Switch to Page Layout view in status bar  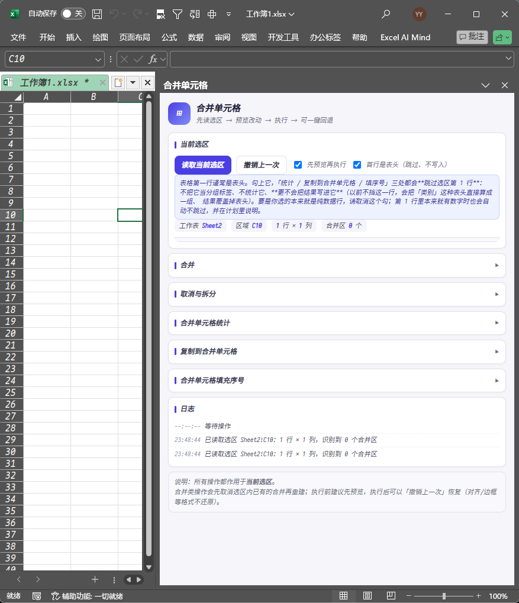pyautogui.click(x=368, y=596)
